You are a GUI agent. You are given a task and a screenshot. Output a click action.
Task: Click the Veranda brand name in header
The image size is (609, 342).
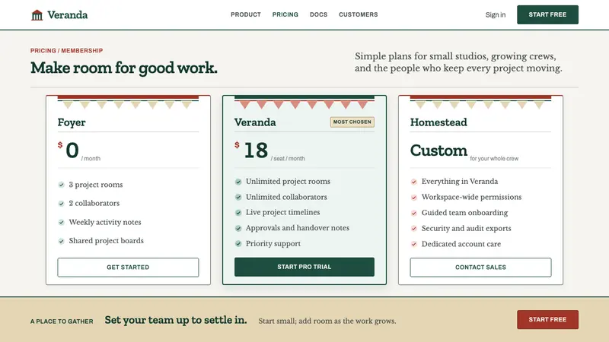(68, 14)
